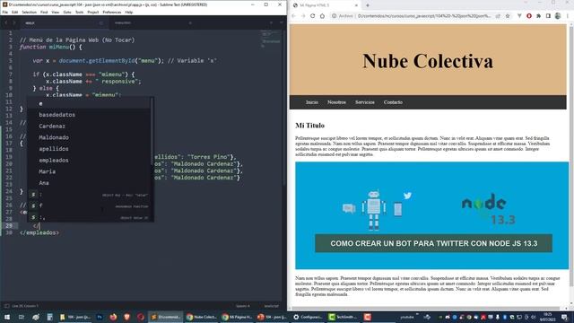Open the Tools menu
This screenshot has height=323, width=574.
(x=80, y=12)
